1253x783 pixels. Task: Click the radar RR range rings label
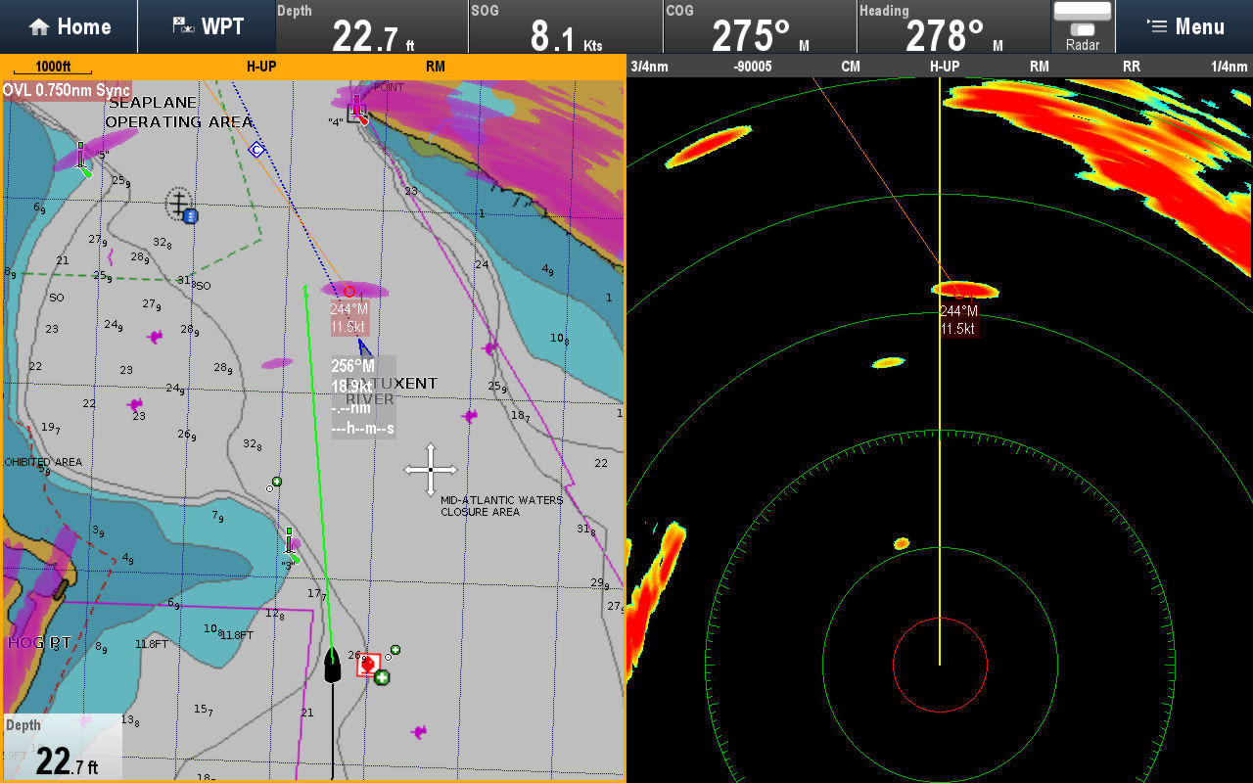pos(1132,67)
